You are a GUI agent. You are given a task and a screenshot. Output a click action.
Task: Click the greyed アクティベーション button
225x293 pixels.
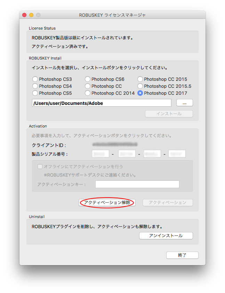[168, 202]
